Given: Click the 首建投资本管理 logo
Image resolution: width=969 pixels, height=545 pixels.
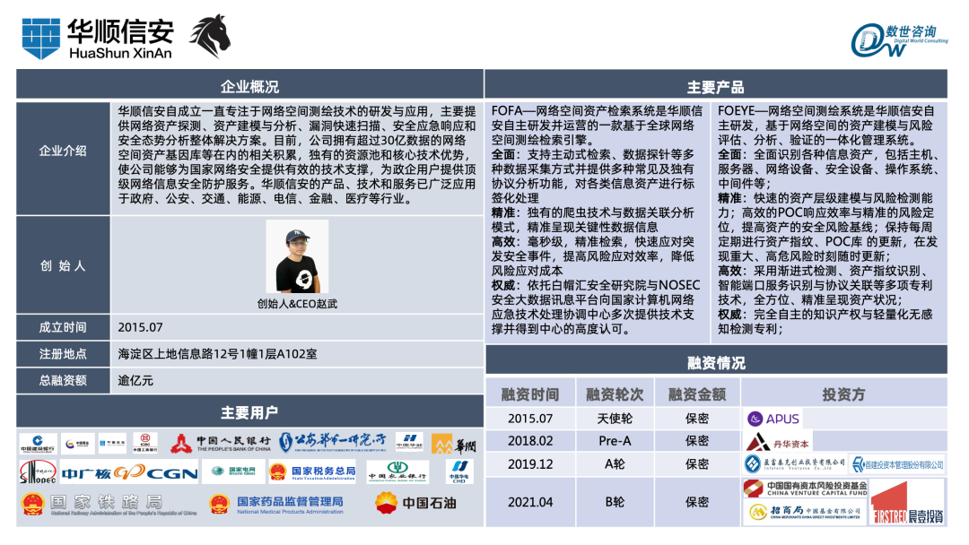Looking at the screenshot, I should click(x=898, y=464).
